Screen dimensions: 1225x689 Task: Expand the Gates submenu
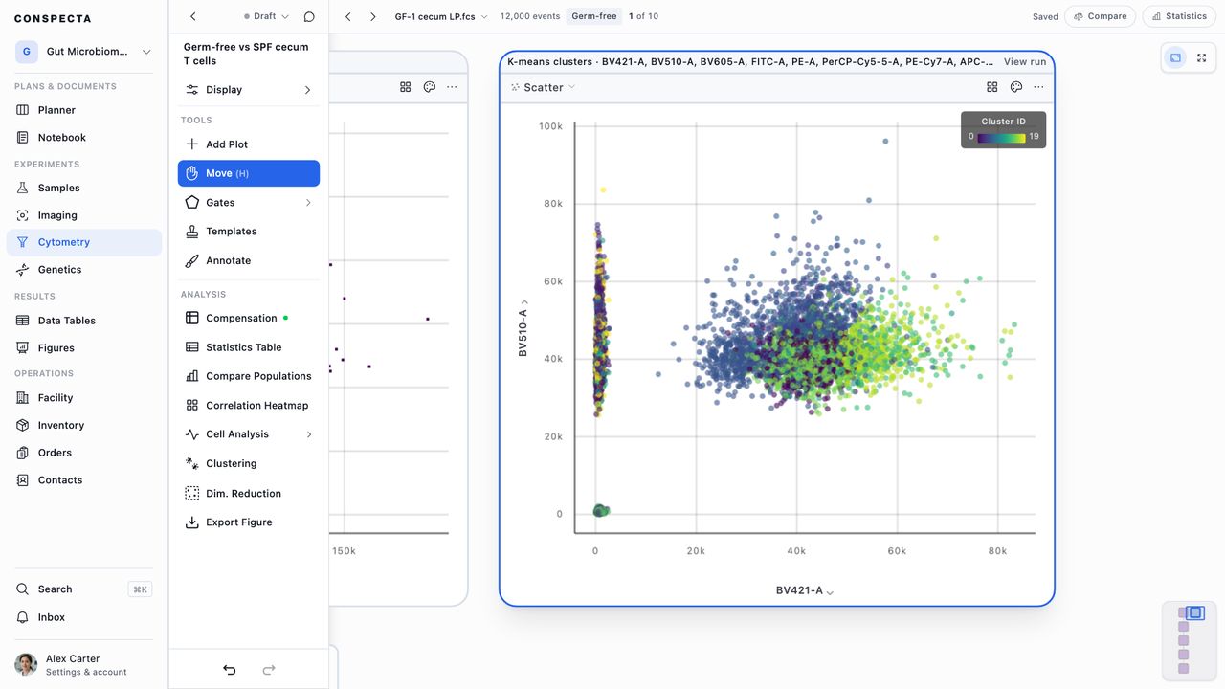[x=249, y=203]
